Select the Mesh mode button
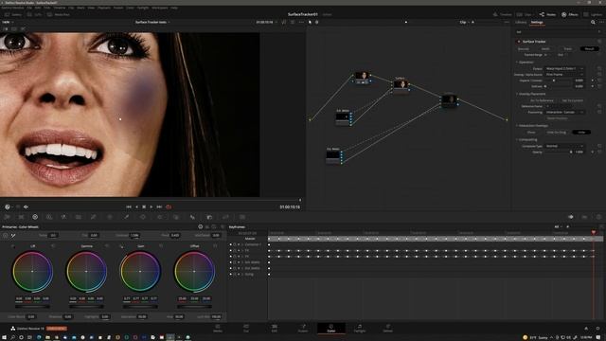 click(545, 48)
